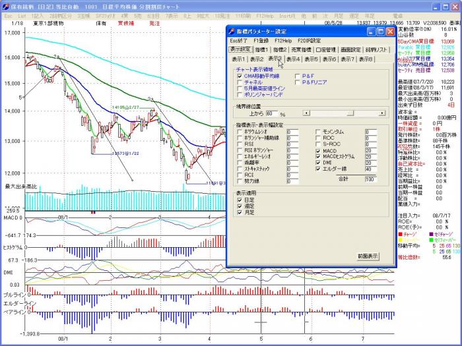Open the 口座管理 tab
This screenshot has height=346, width=462.
point(325,49)
